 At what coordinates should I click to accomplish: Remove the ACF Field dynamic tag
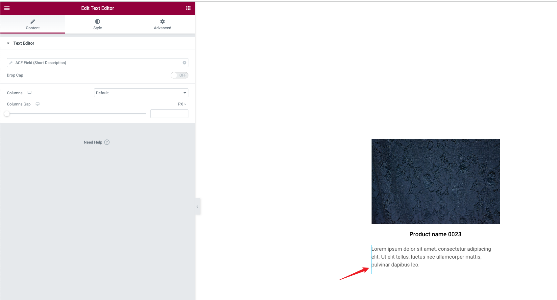tap(184, 63)
